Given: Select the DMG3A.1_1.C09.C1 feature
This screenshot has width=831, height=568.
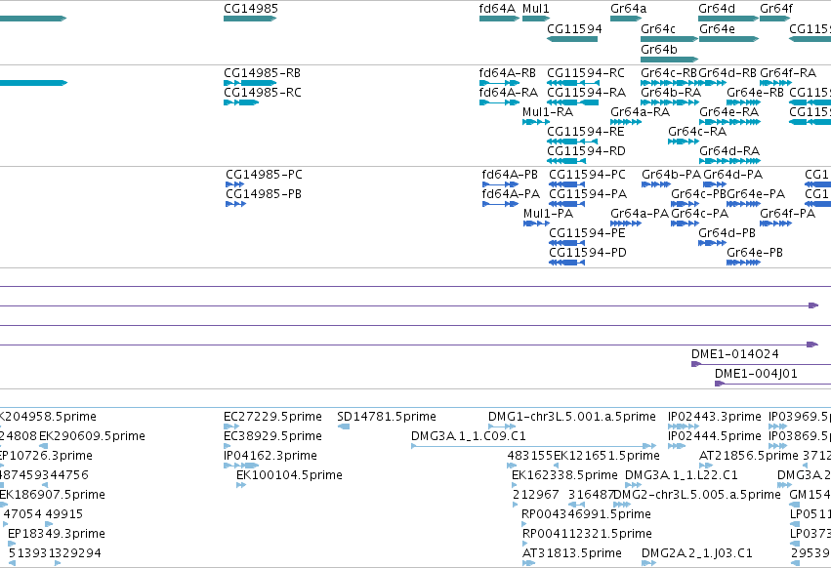Looking at the screenshot, I should point(534,446).
